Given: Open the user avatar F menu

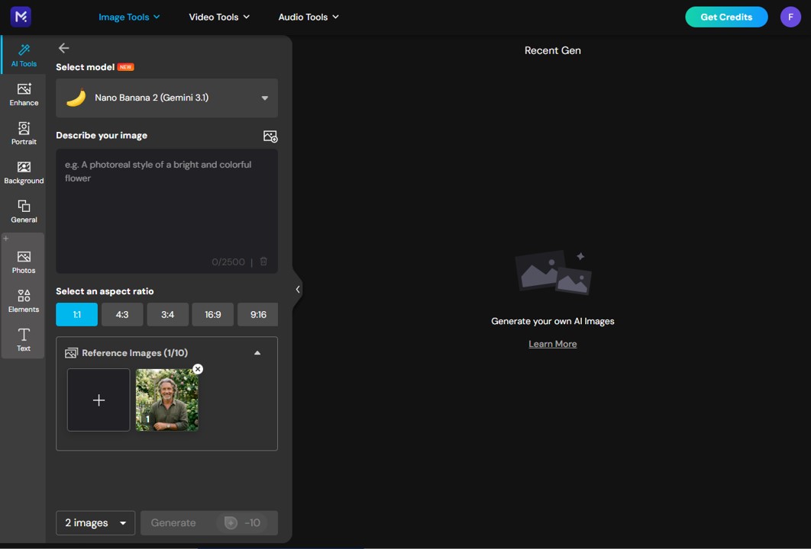Looking at the screenshot, I should pyautogui.click(x=790, y=17).
